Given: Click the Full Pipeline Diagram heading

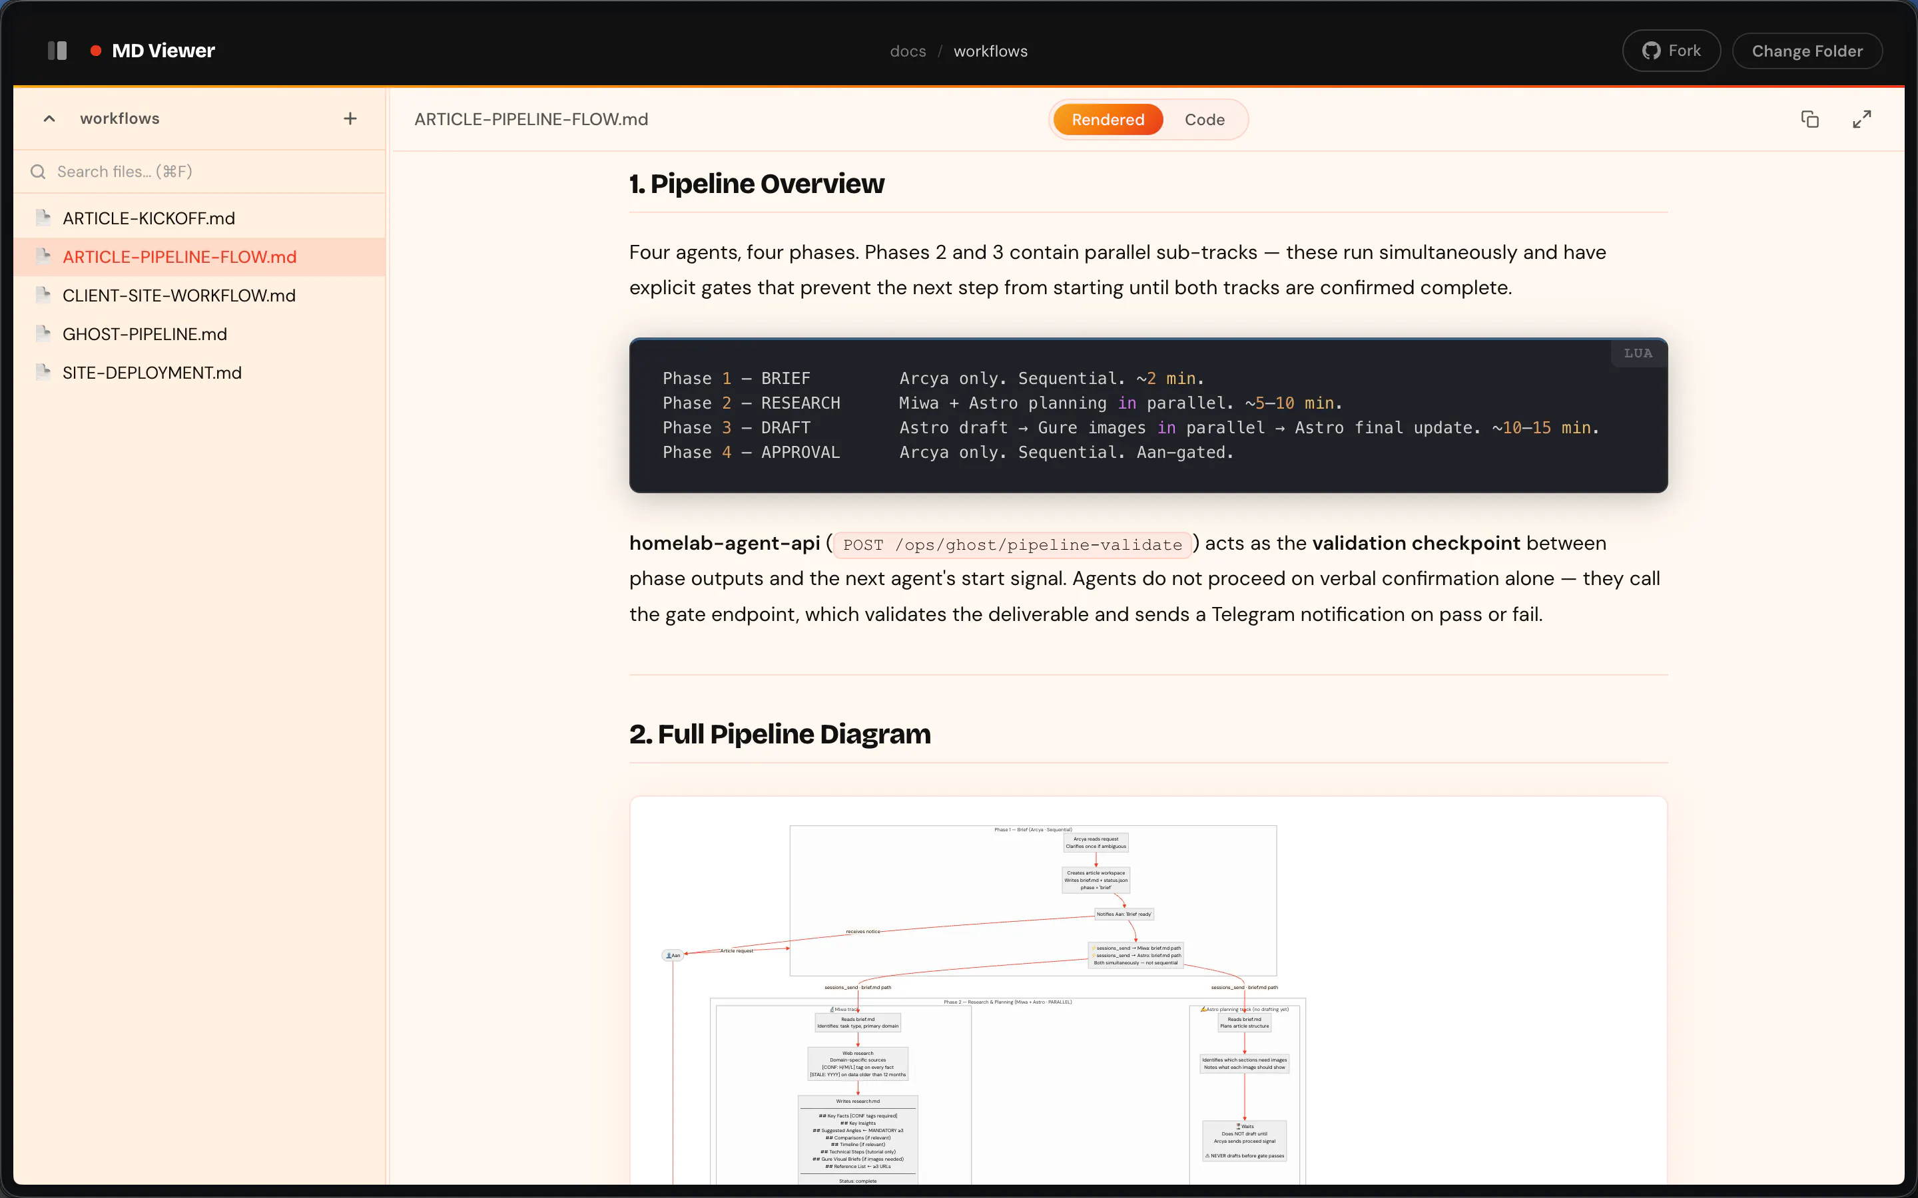Looking at the screenshot, I should click(780, 735).
